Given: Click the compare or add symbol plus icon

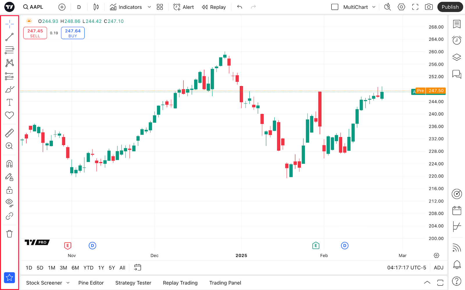Looking at the screenshot, I should 62,7.
